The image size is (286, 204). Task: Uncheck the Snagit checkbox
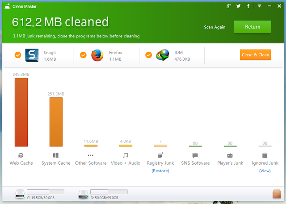tap(18, 55)
